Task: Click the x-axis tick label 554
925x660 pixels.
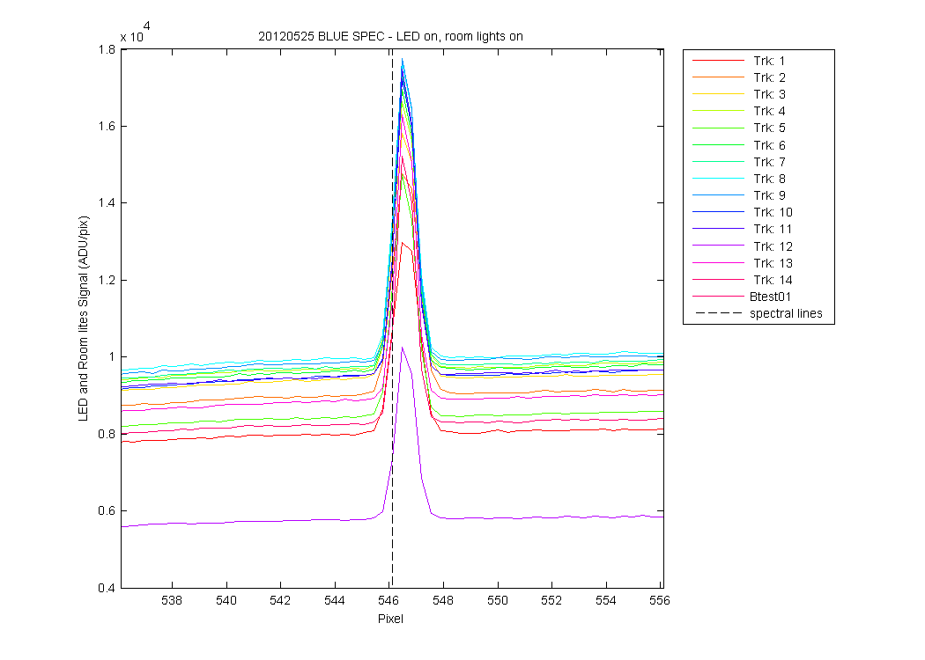Action: click(x=606, y=600)
